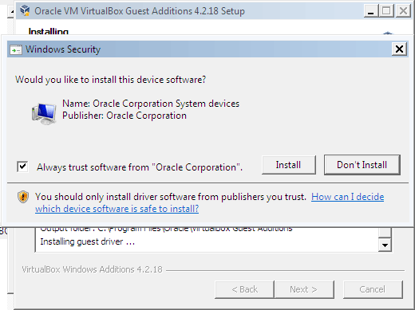Click 'Name: Oracle Corporation System devices' text
The height and width of the screenshot is (310, 415).
[x=151, y=104]
